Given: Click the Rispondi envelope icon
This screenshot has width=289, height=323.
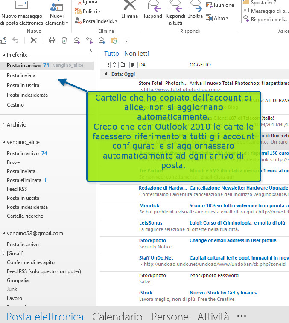Looking at the screenshot, I should [x=154, y=6].
